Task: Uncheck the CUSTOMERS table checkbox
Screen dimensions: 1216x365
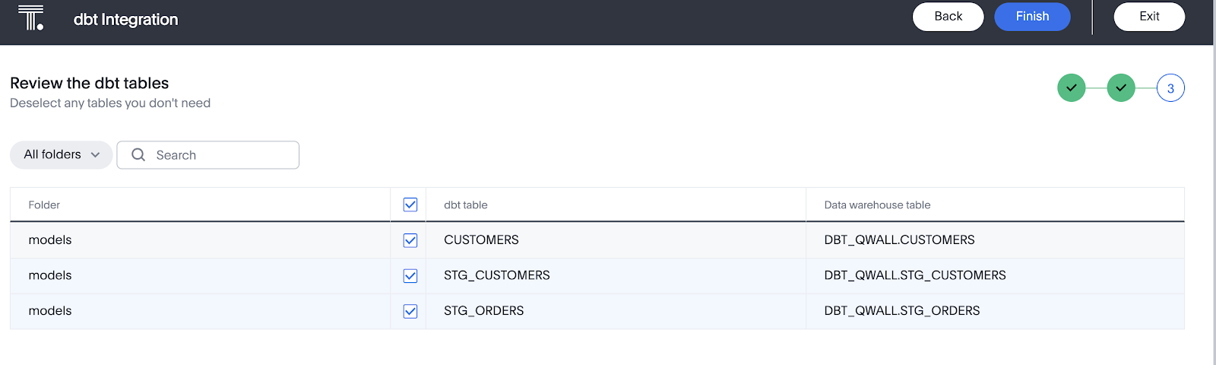Action: [x=410, y=240]
